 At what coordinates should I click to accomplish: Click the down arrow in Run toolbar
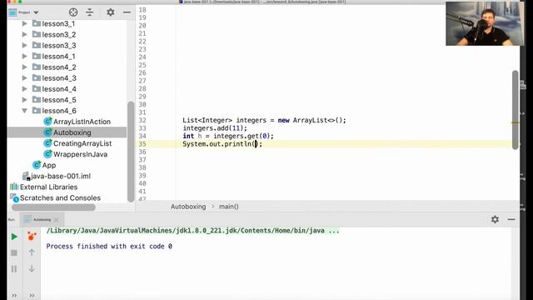(x=32, y=268)
